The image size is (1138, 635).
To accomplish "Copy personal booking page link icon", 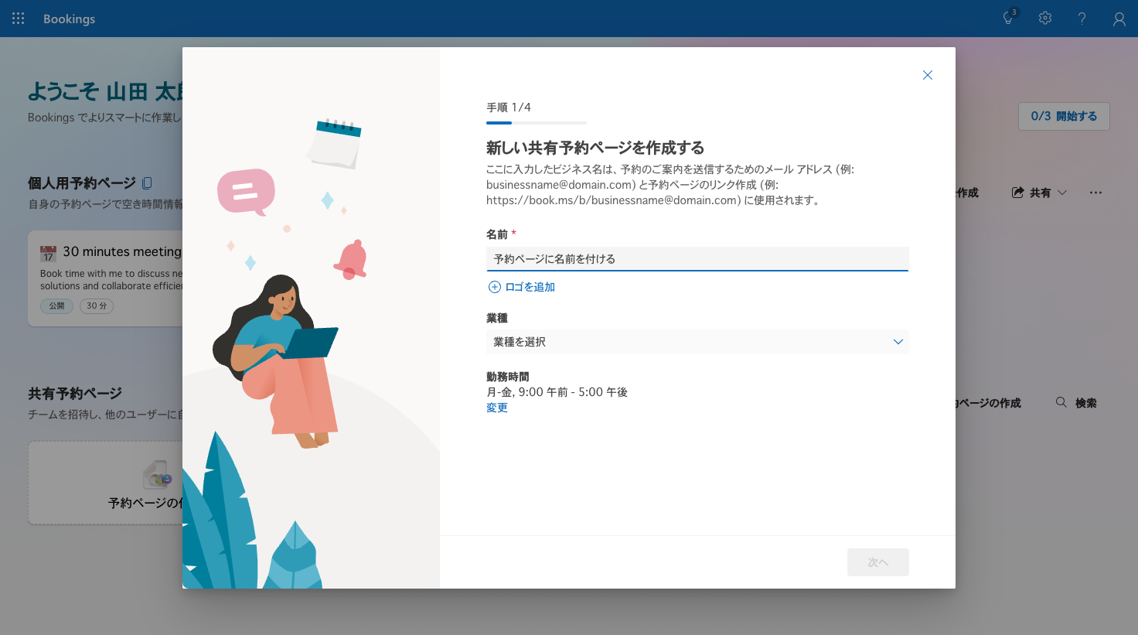I will pos(147,183).
